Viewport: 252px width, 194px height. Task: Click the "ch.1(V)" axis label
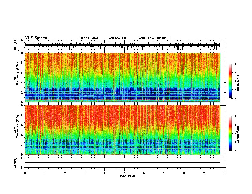[15, 45]
